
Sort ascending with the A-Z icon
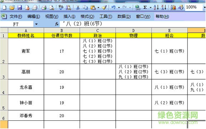coord(156,8)
